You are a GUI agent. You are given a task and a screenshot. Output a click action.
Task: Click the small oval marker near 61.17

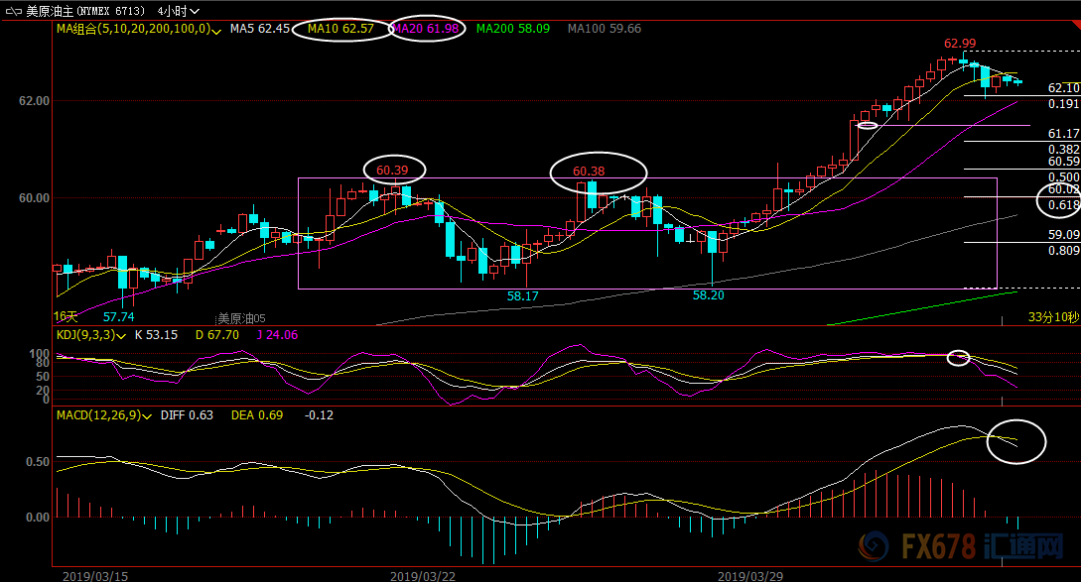click(868, 126)
